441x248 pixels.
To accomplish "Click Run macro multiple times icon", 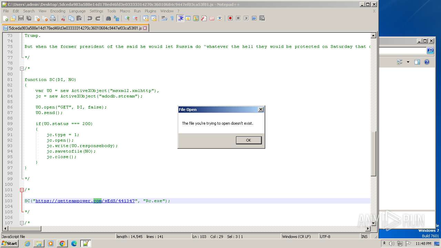I will point(254,18).
